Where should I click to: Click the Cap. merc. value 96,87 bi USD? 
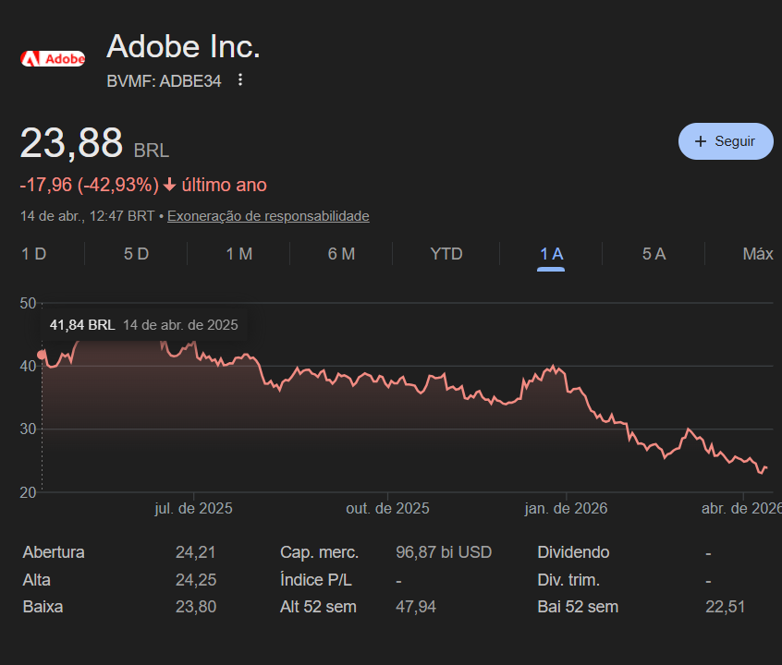point(444,552)
